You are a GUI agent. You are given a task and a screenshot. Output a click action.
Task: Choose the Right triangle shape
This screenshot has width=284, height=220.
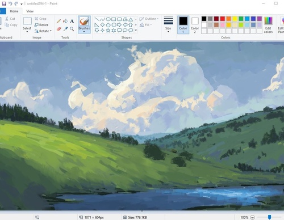point(97,25)
